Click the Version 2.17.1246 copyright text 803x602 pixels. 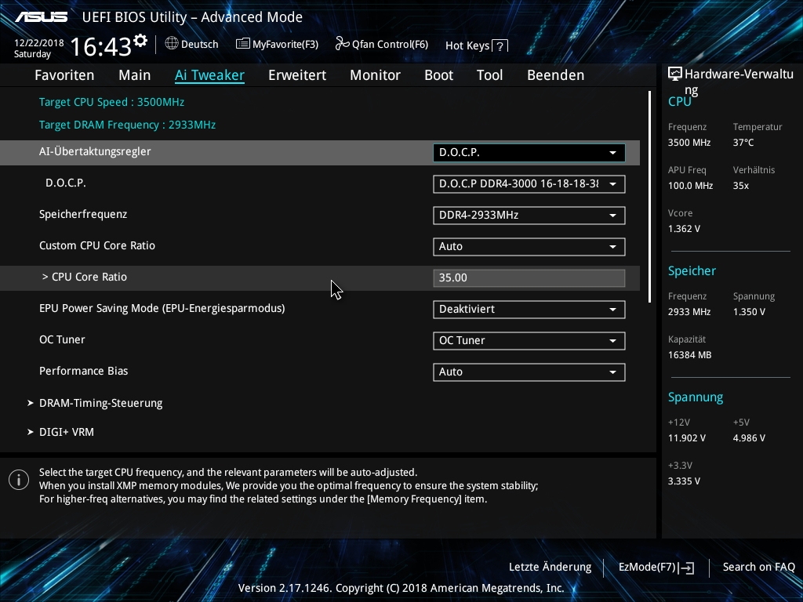401,588
